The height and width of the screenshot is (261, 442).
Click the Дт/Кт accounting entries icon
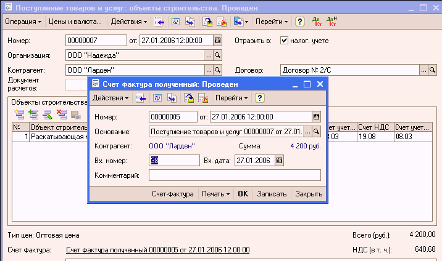pos(316,22)
